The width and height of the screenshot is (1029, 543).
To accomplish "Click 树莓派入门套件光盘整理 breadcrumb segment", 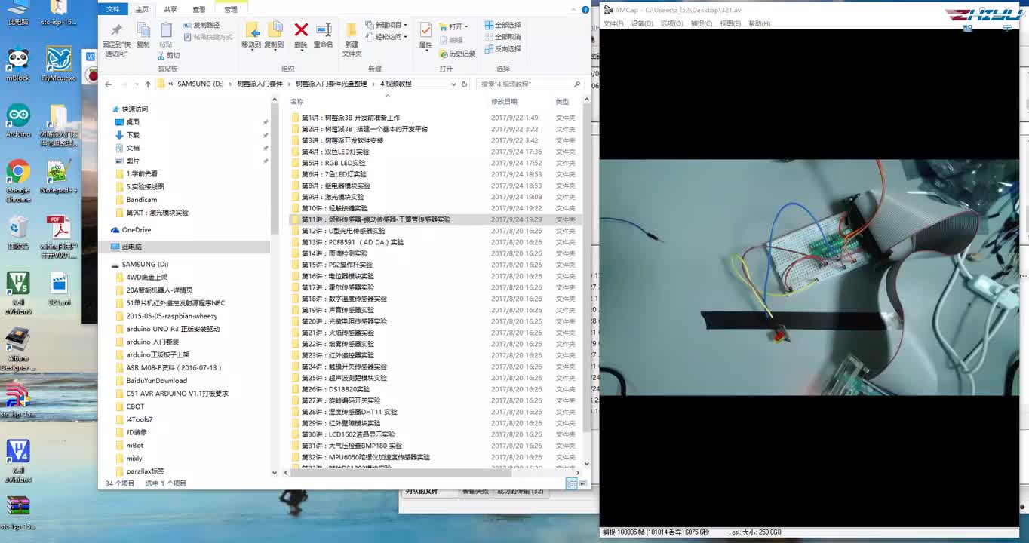I will click(331, 84).
